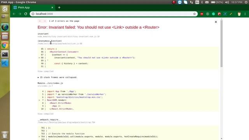Go to the next error with the right arrow
This screenshot has width=249, height=140.
coord(45,21)
